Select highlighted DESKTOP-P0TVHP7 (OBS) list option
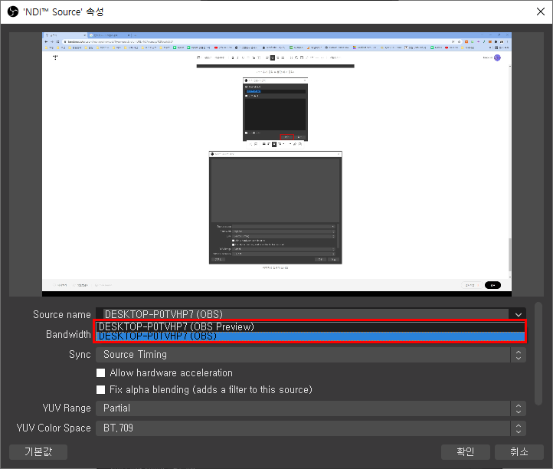This screenshot has width=553, height=469. (x=311, y=336)
